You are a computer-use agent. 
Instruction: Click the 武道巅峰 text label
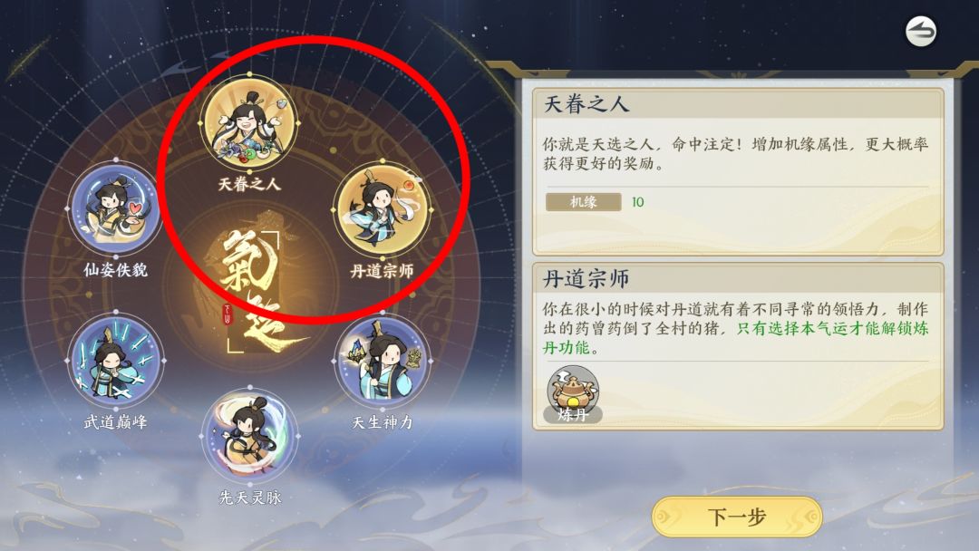click(x=115, y=421)
